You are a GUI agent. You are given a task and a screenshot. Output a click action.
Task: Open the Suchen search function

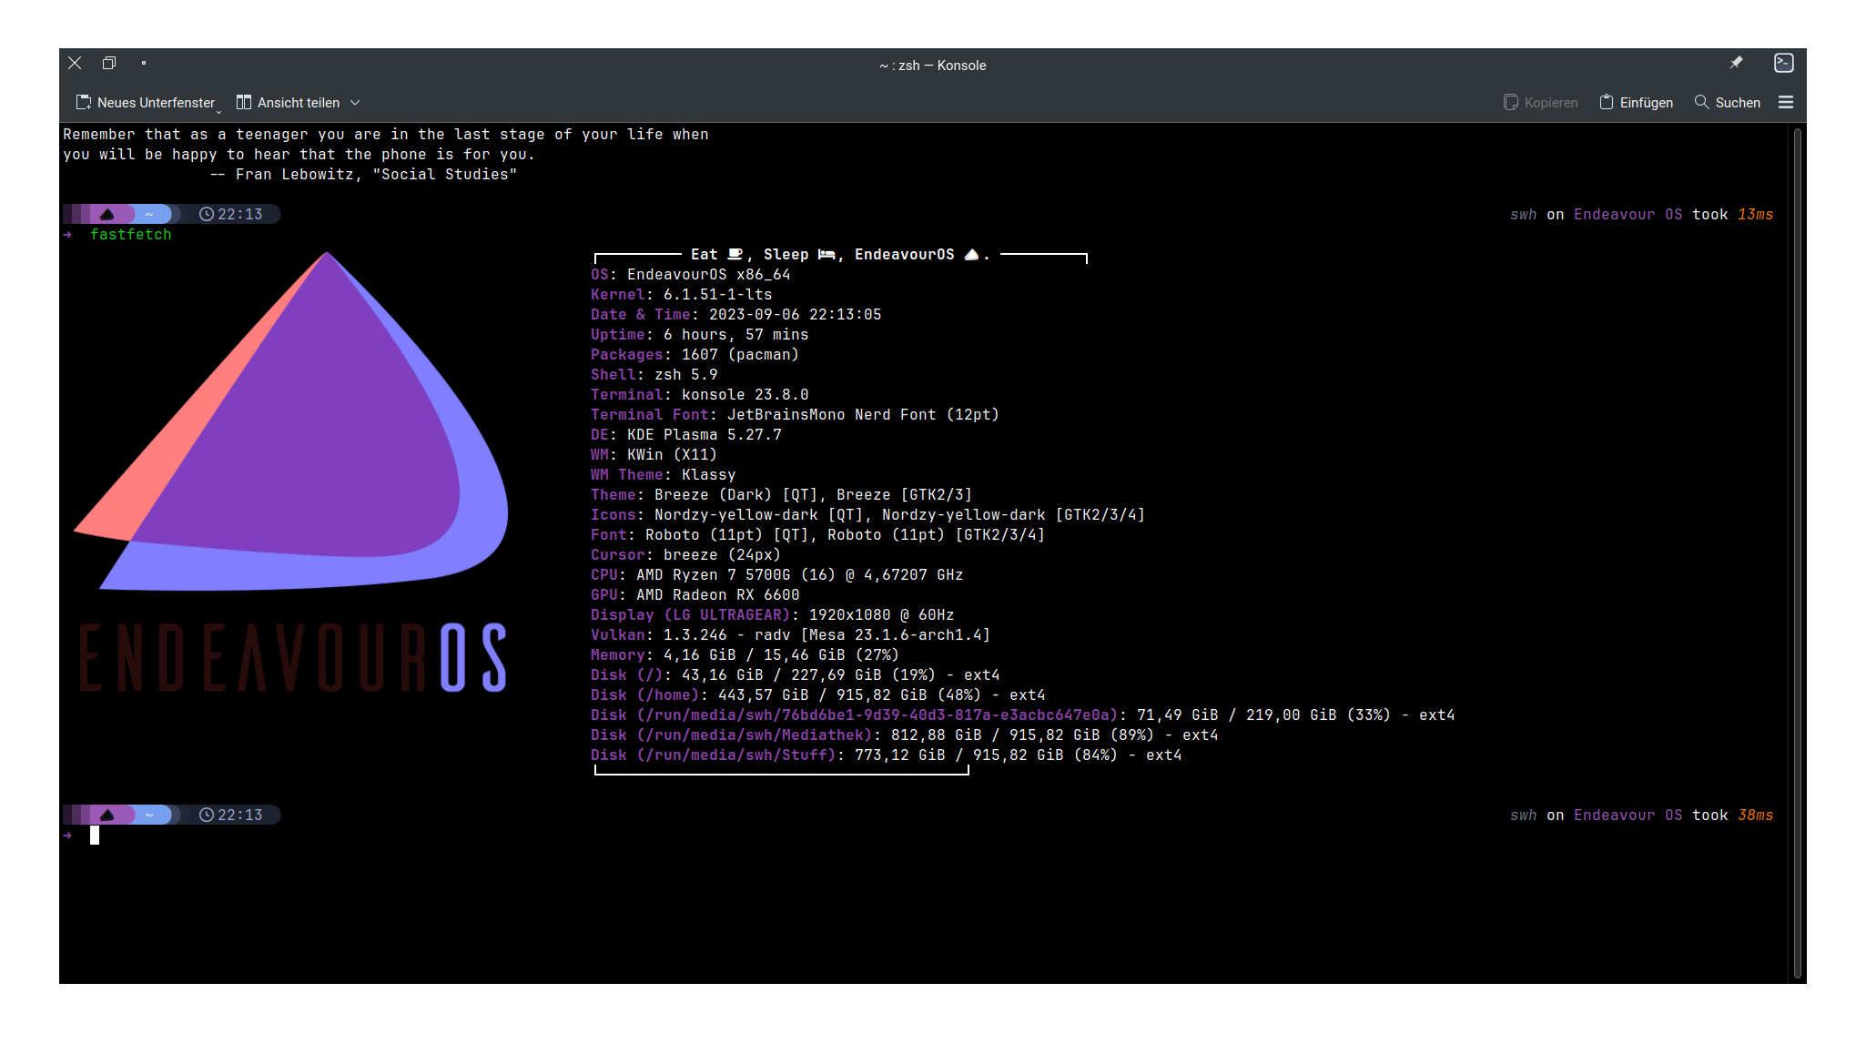click(x=1727, y=103)
